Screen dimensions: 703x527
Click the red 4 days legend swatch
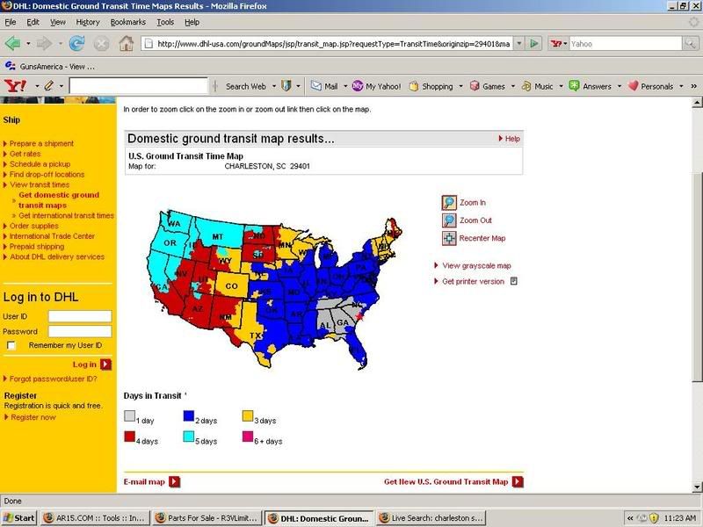[x=129, y=436]
